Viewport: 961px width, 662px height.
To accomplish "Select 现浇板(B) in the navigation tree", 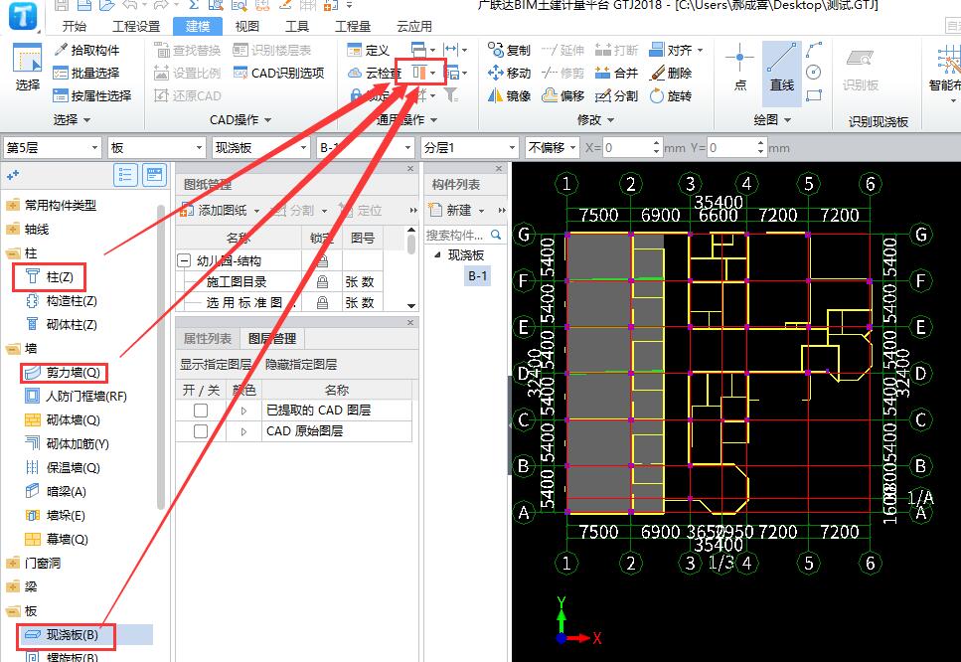I will (x=62, y=635).
